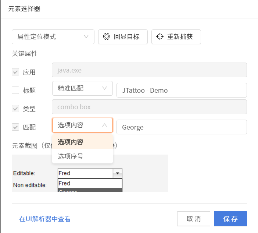
Task: Click the combo box type field
Action: click(x=149, y=107)
